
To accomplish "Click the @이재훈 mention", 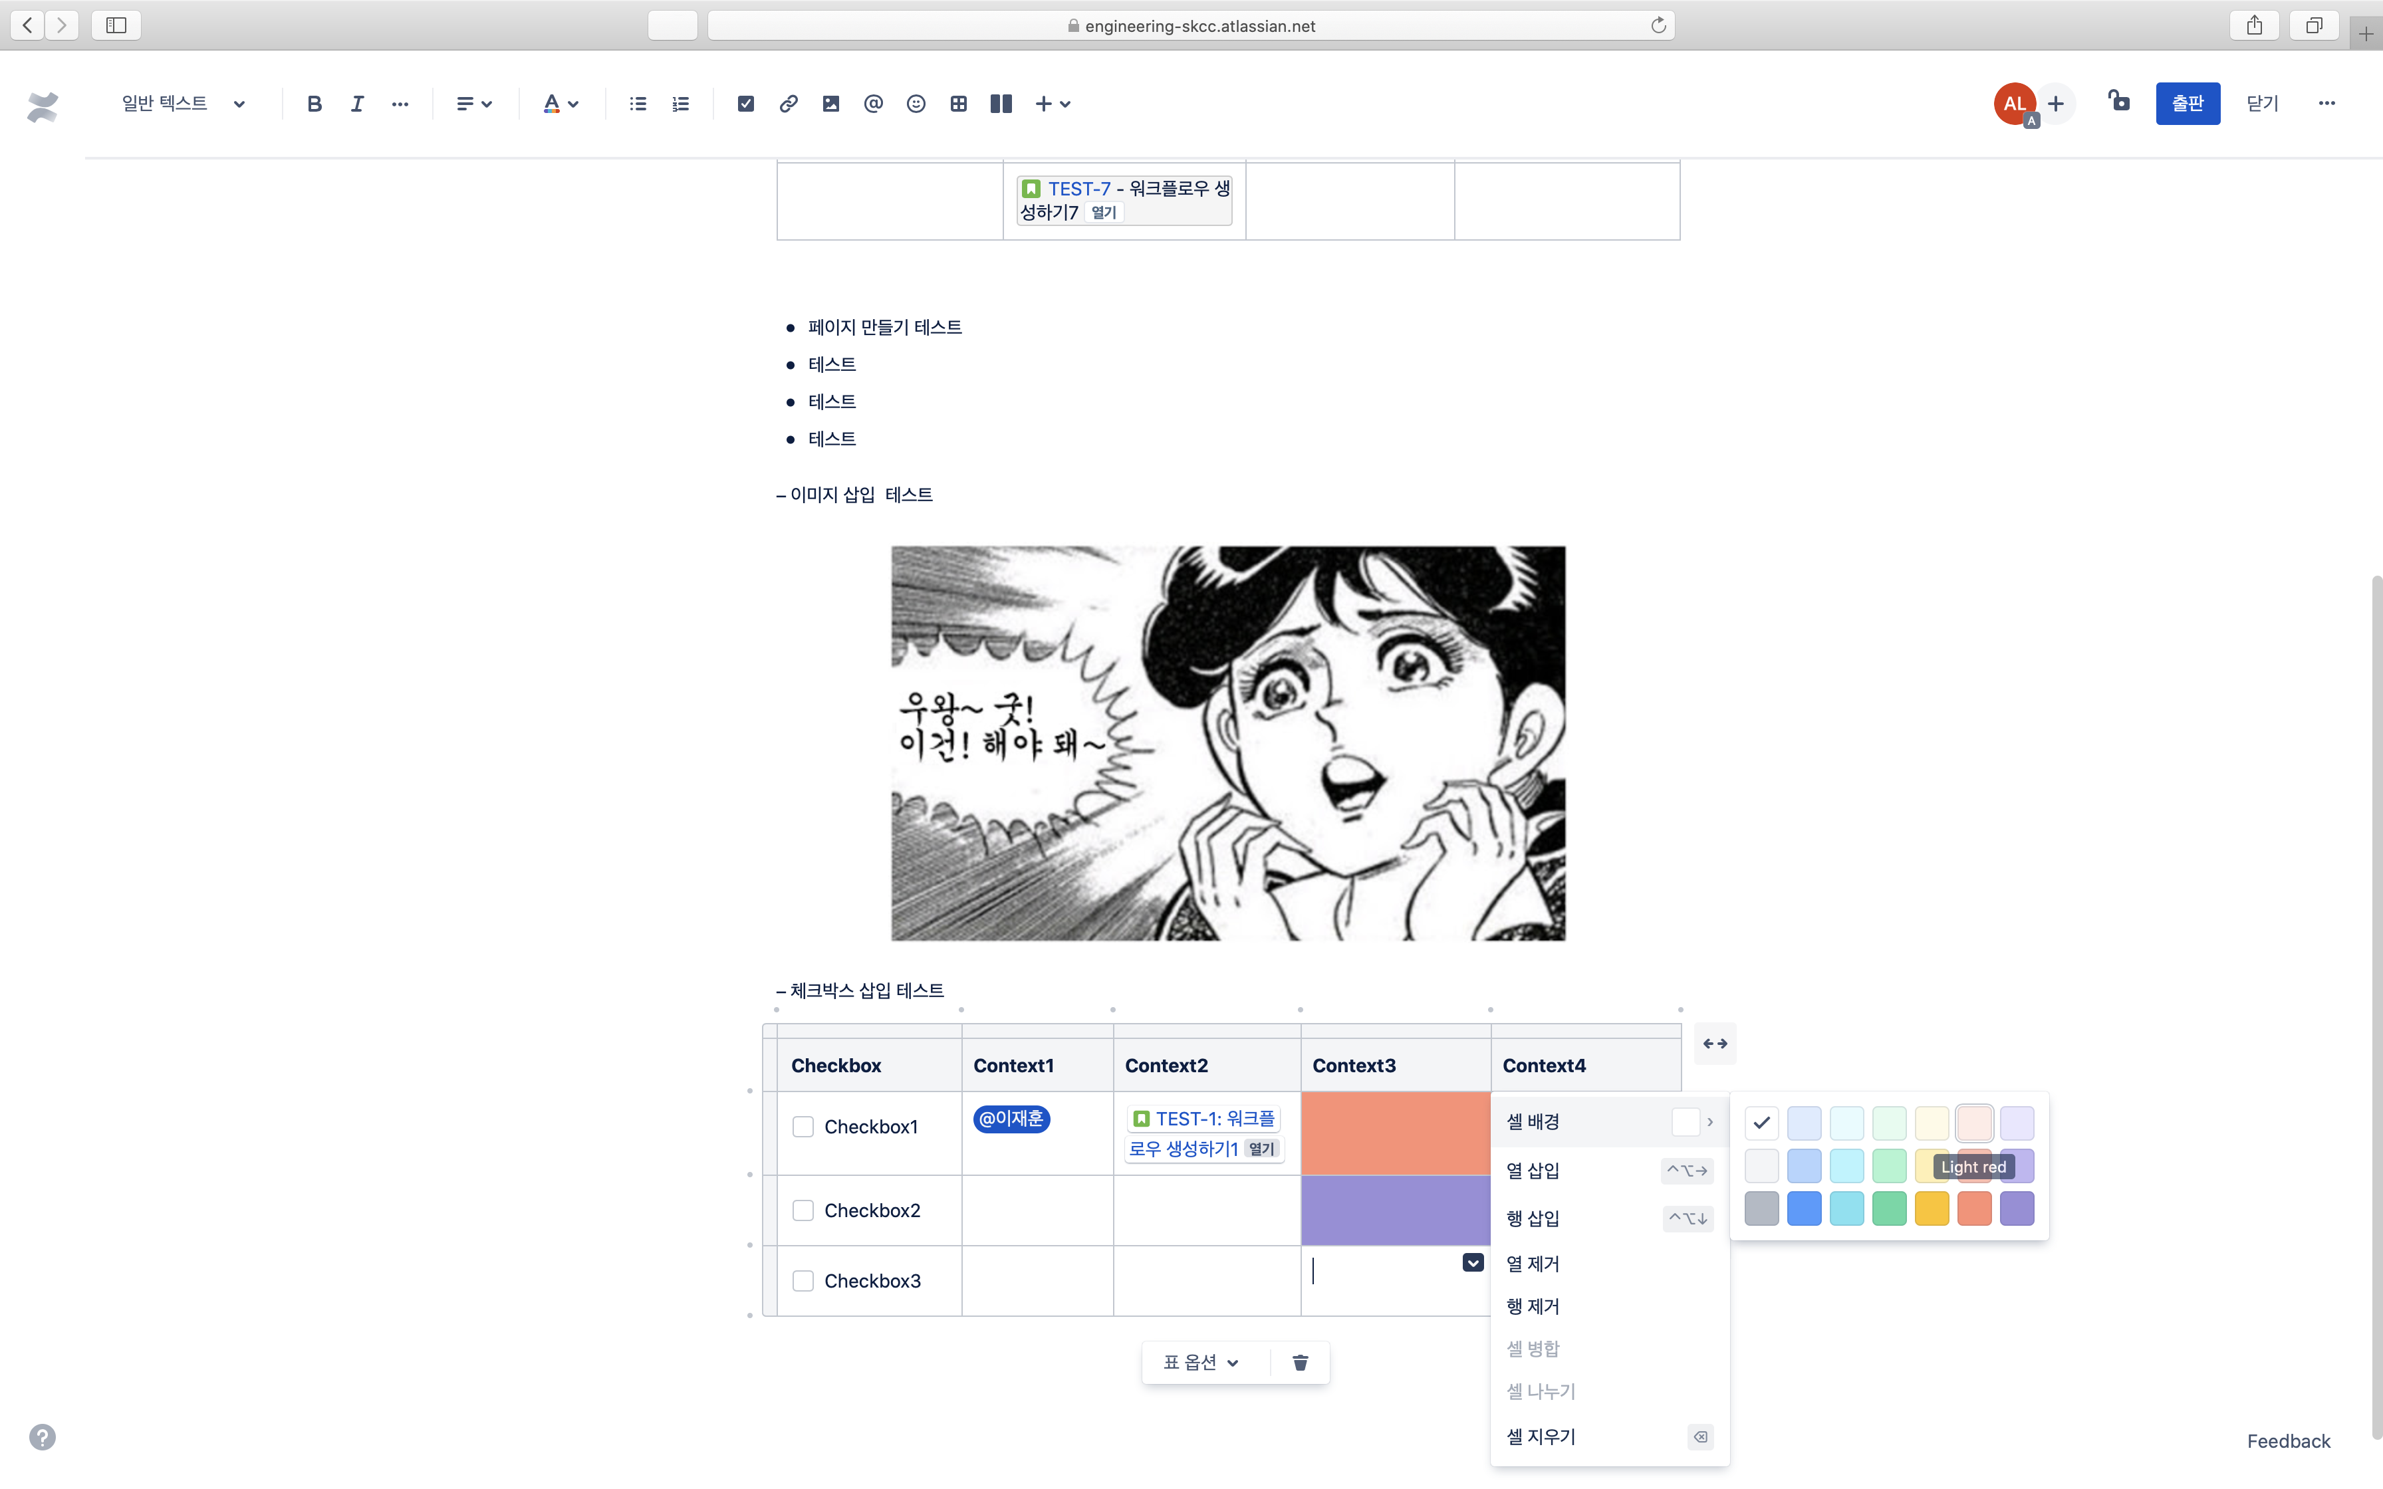I will click(1011, 1119).
